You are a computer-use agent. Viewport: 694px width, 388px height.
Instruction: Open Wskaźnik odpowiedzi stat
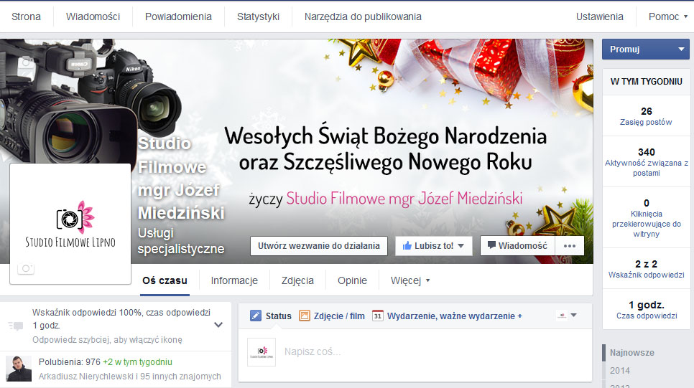tap(646, 269)
